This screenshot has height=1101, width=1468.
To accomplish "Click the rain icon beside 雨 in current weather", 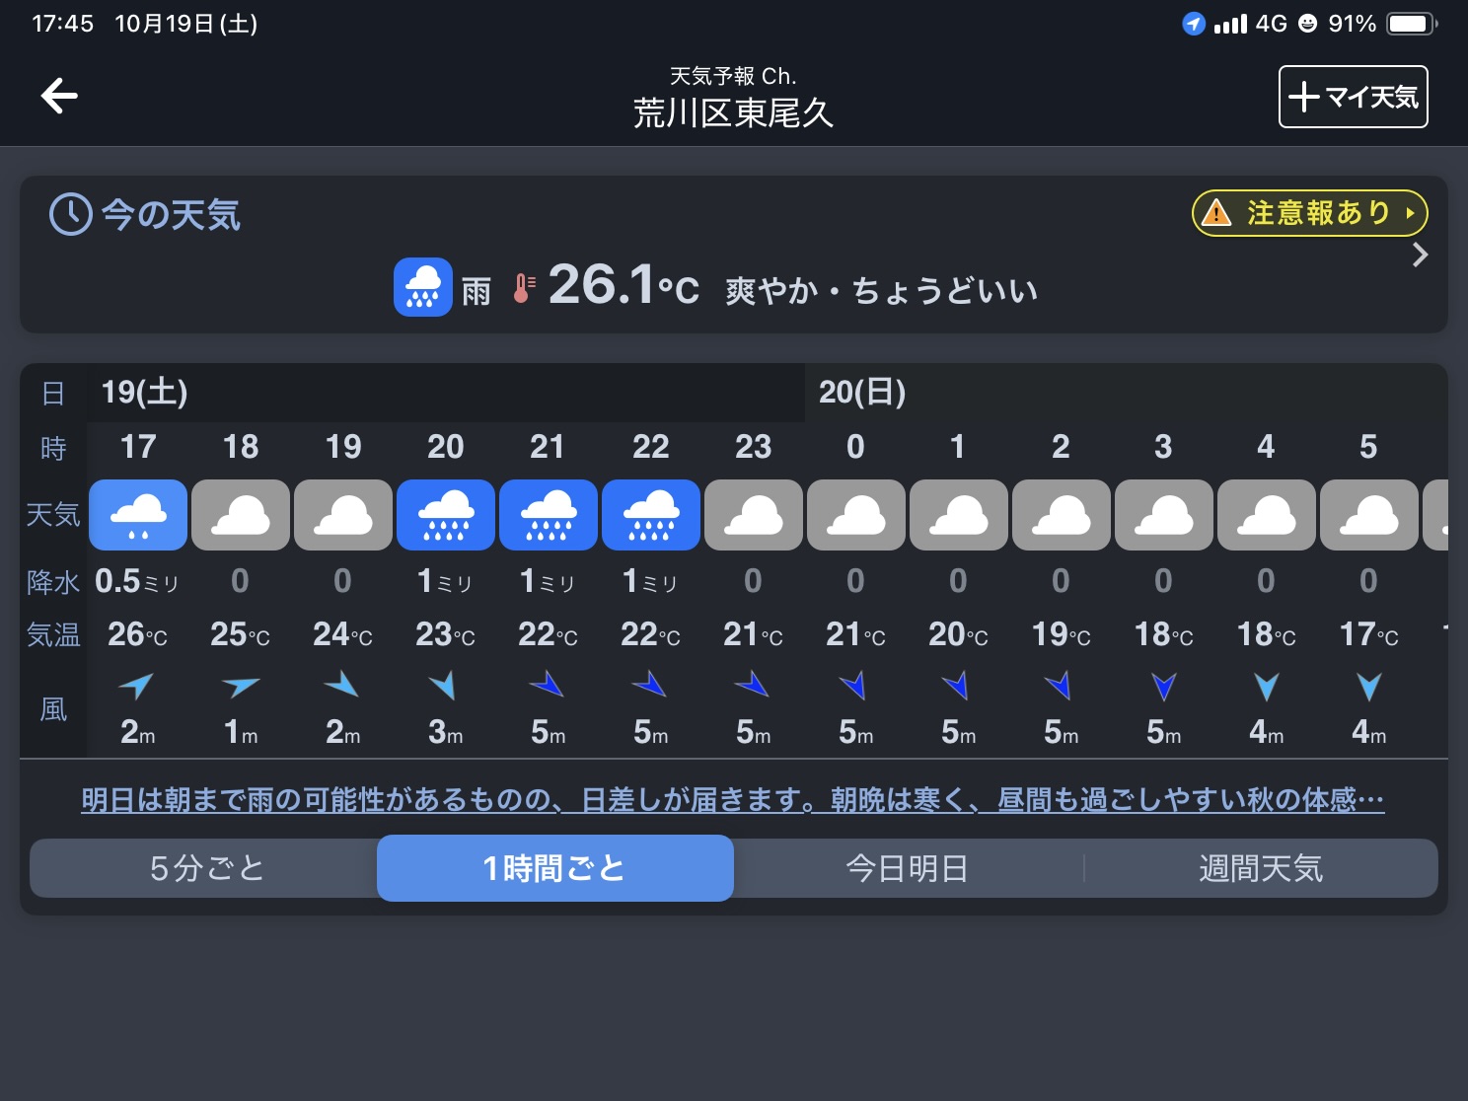I will (x=423, y=287).
